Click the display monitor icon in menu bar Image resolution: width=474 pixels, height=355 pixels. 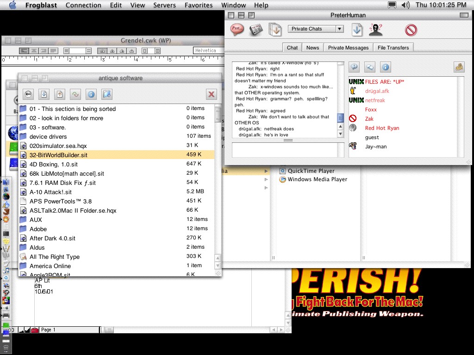(392, 5)
